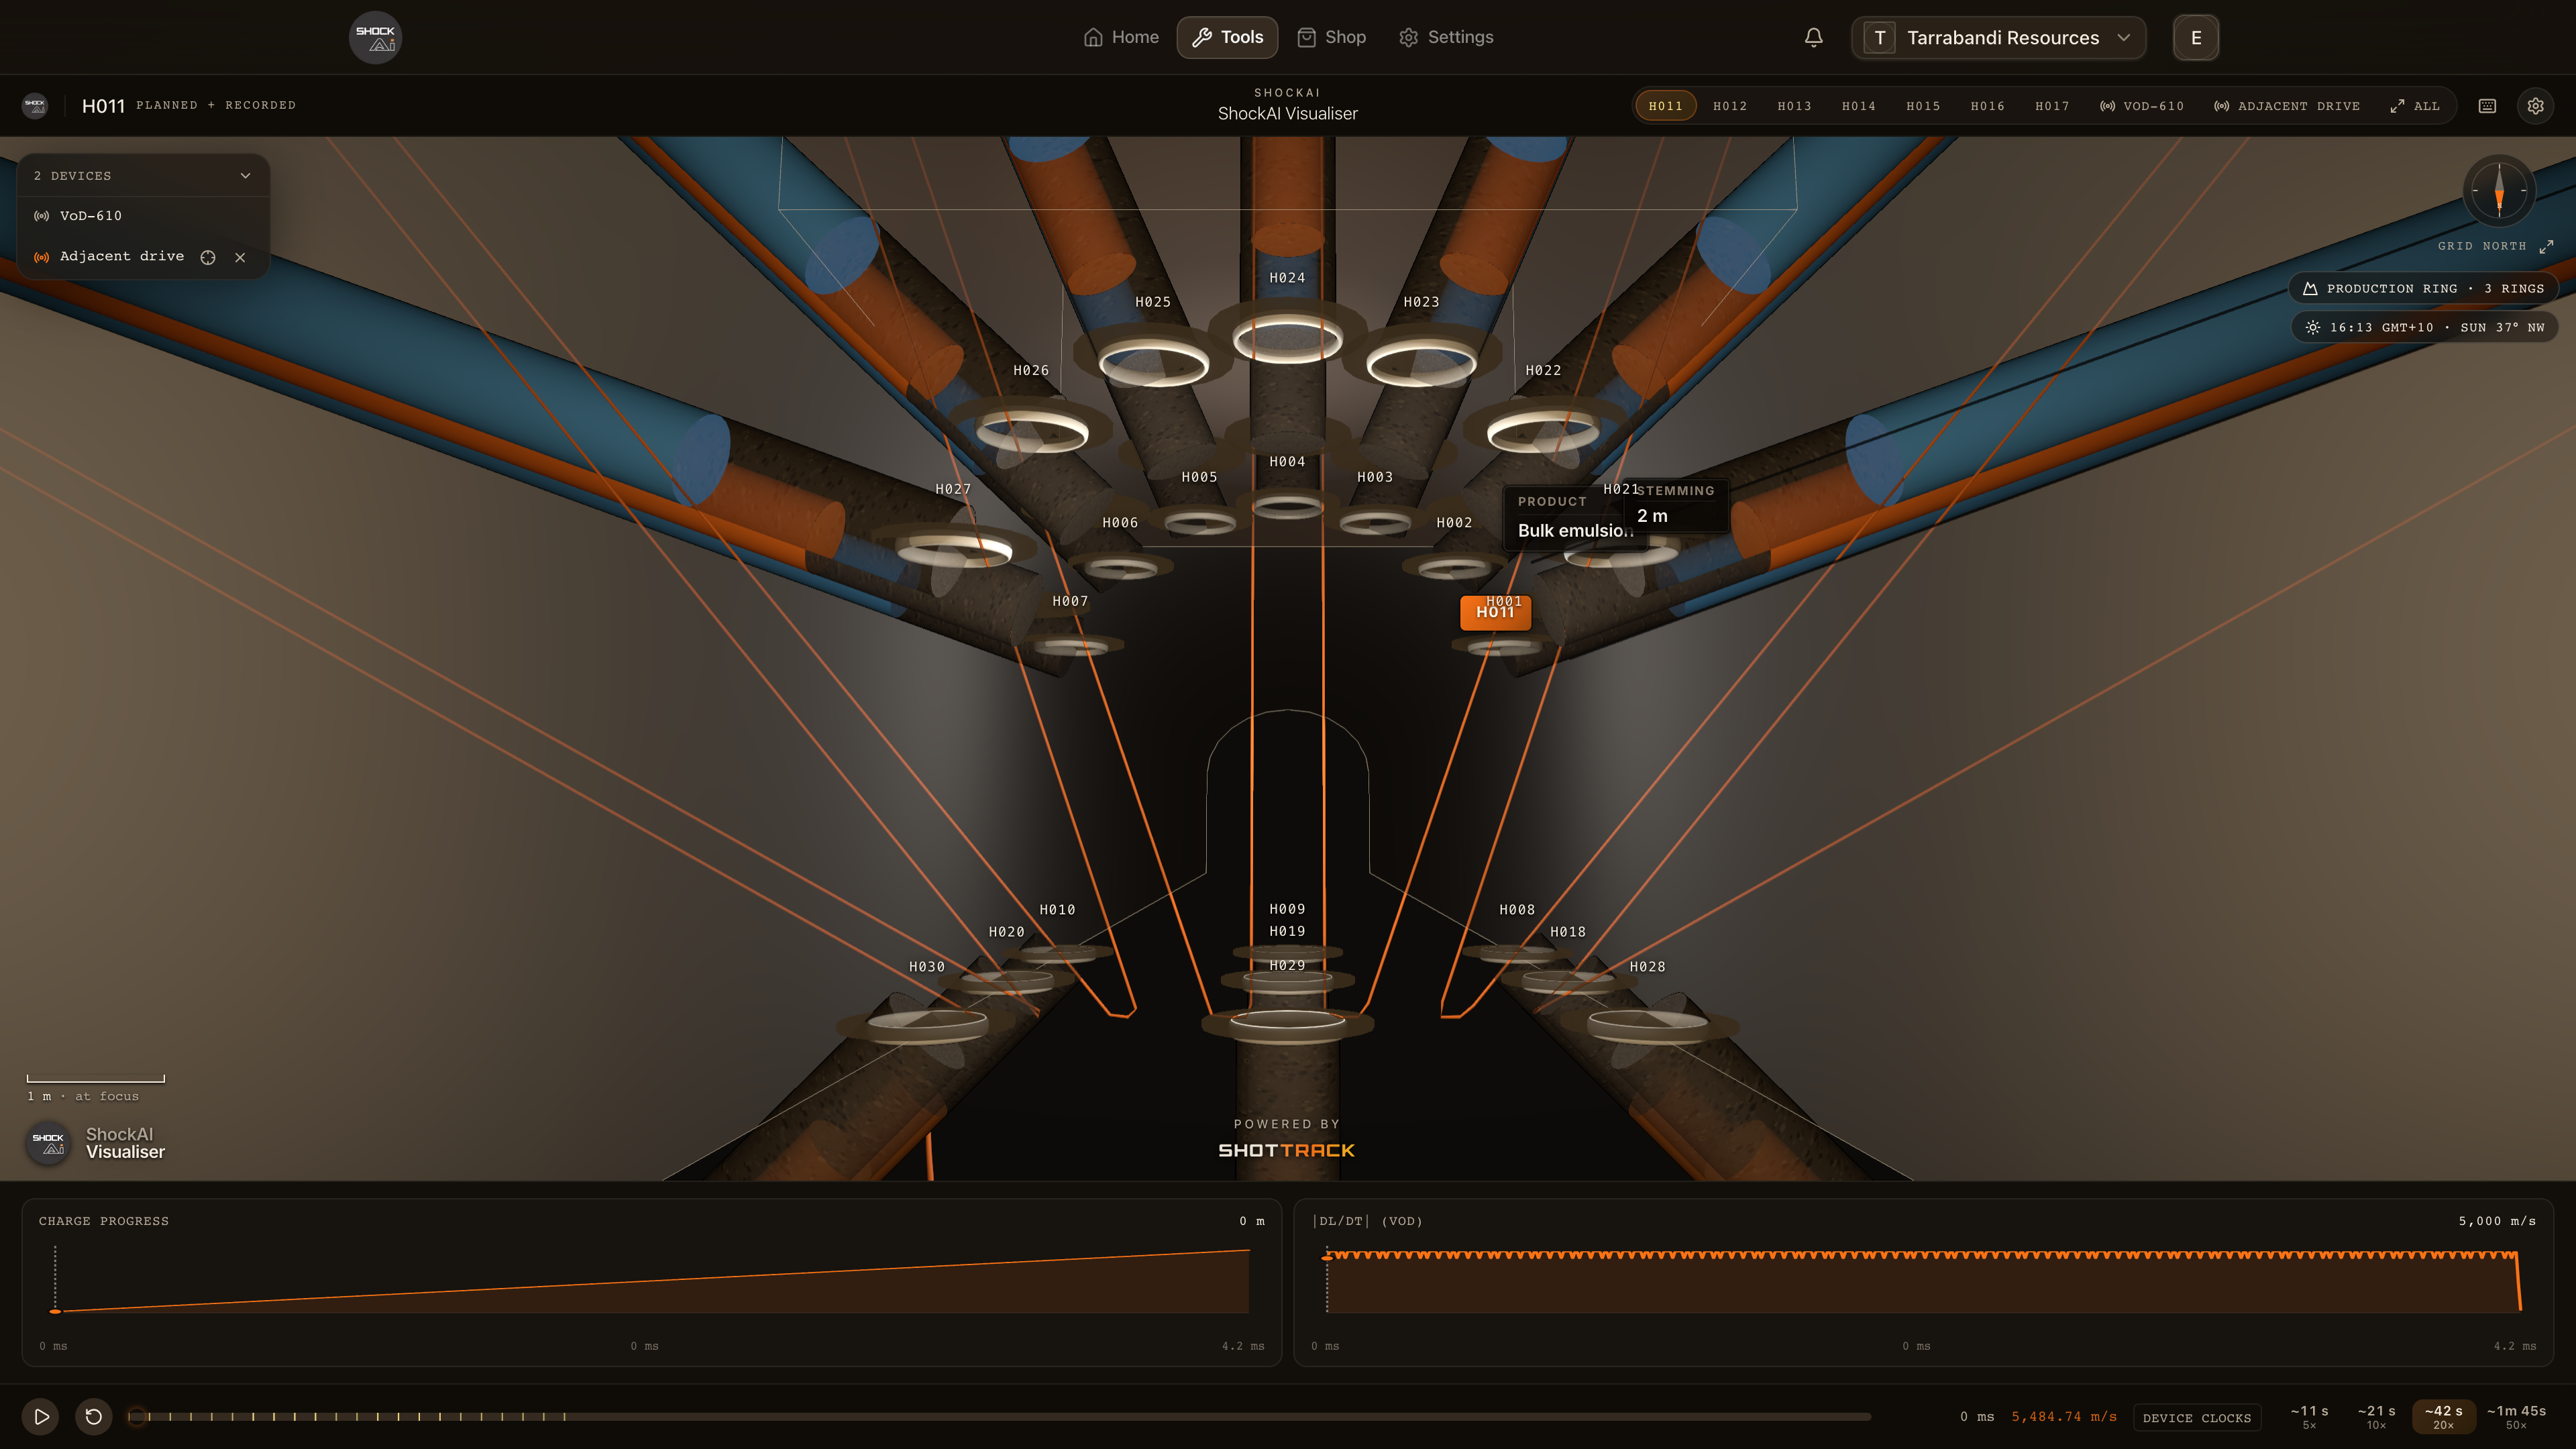2576x1449 pixels.
Task: Click the 5,484.74 m/s velocity readout
Action: click(x=2064, y=1418)
